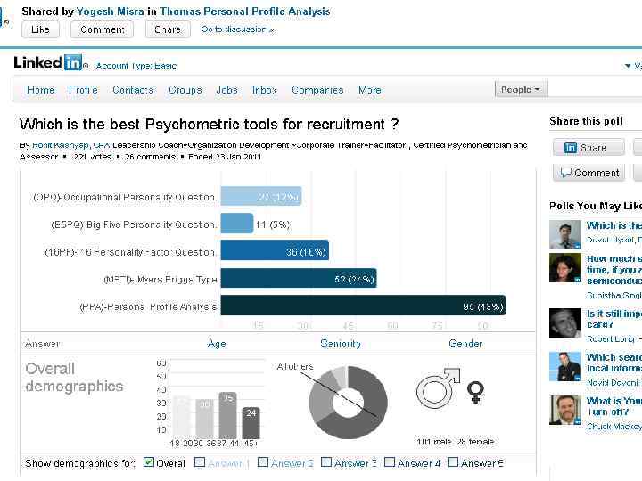This screenshot has width=642, height=481.
Task: Click the Overall demographics label
Action: [x=74, y=377]
